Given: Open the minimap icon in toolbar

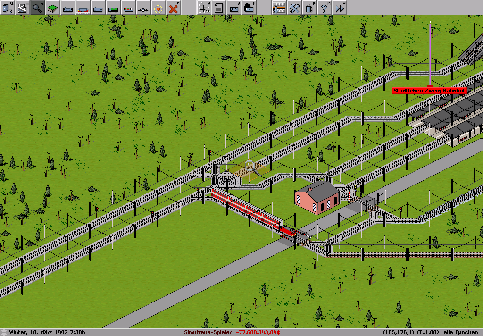Looking at the screenshot, I should pos(22,8).
